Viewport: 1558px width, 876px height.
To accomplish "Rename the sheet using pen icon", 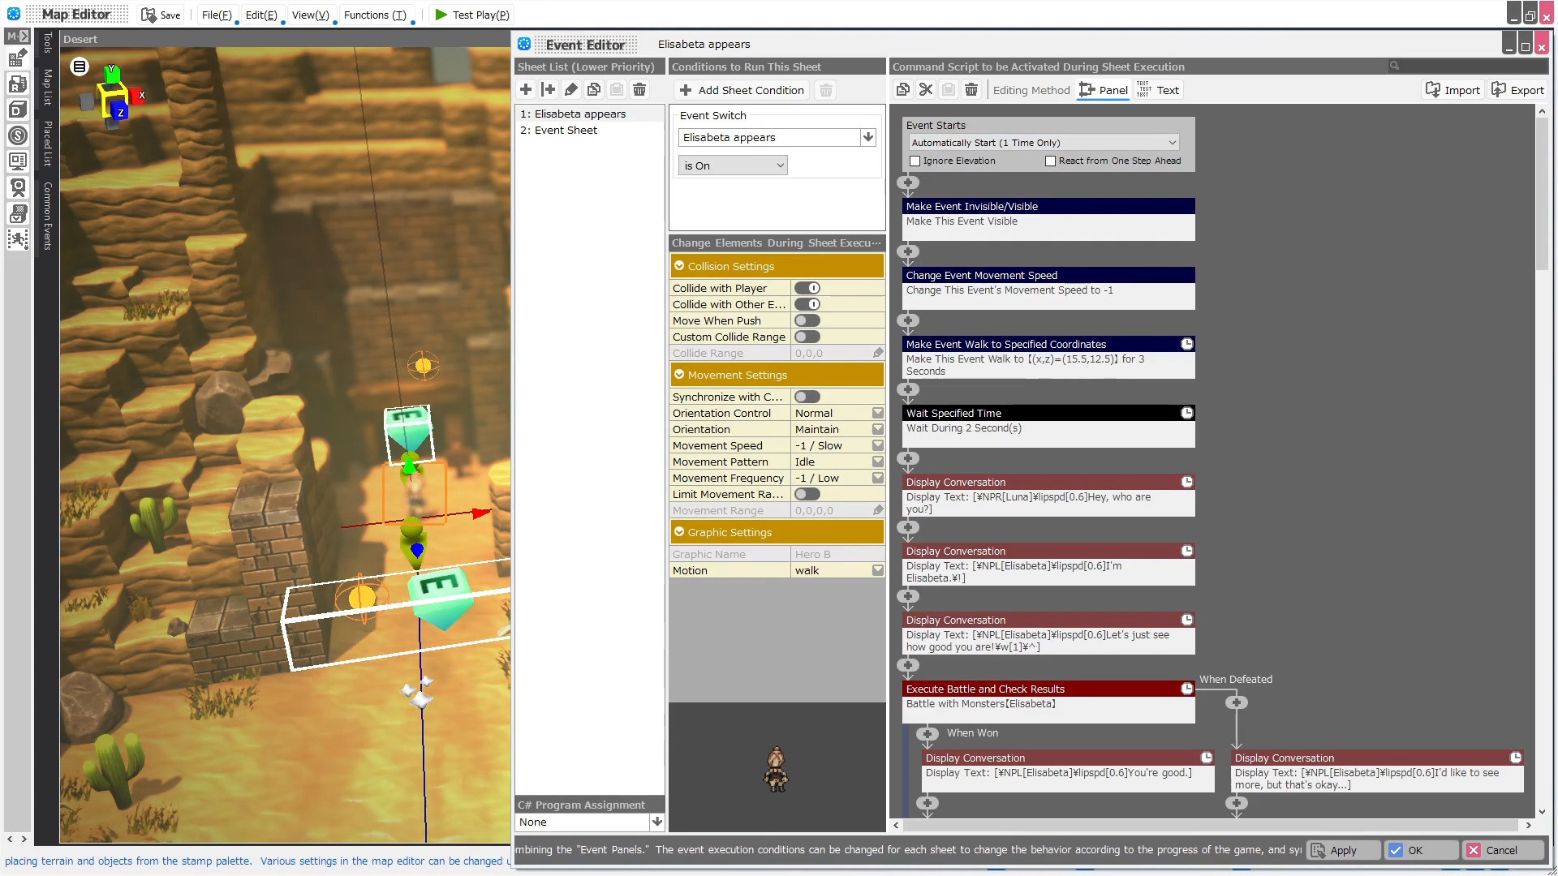I will pyautogui.click(x=570, y=90).
